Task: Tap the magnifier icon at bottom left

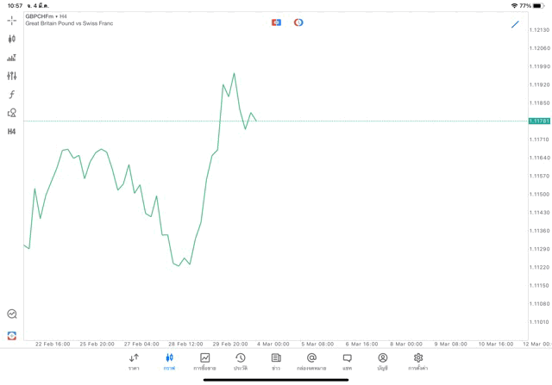Action: (x=12, y=314)
